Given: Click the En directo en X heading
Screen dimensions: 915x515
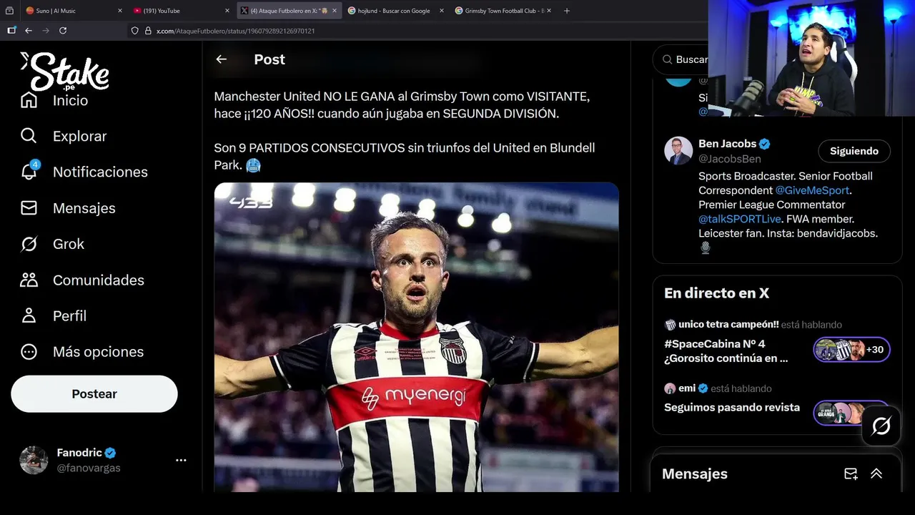Looking at the screenshot, I should point(716,293).
